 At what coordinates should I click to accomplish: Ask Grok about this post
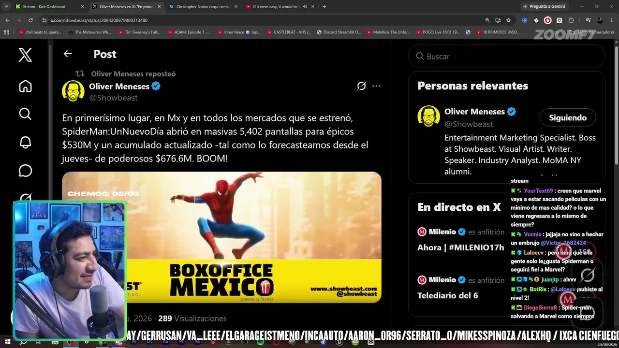point(361,86)
